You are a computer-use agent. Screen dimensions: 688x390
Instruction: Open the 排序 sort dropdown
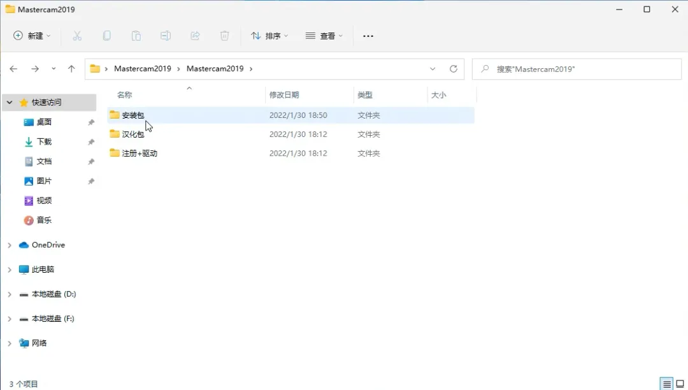269,36
